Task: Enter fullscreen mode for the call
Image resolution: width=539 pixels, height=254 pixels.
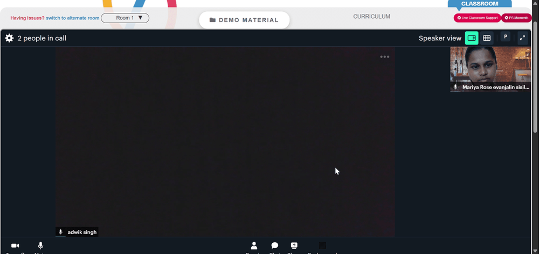Action: pos(522,38)
